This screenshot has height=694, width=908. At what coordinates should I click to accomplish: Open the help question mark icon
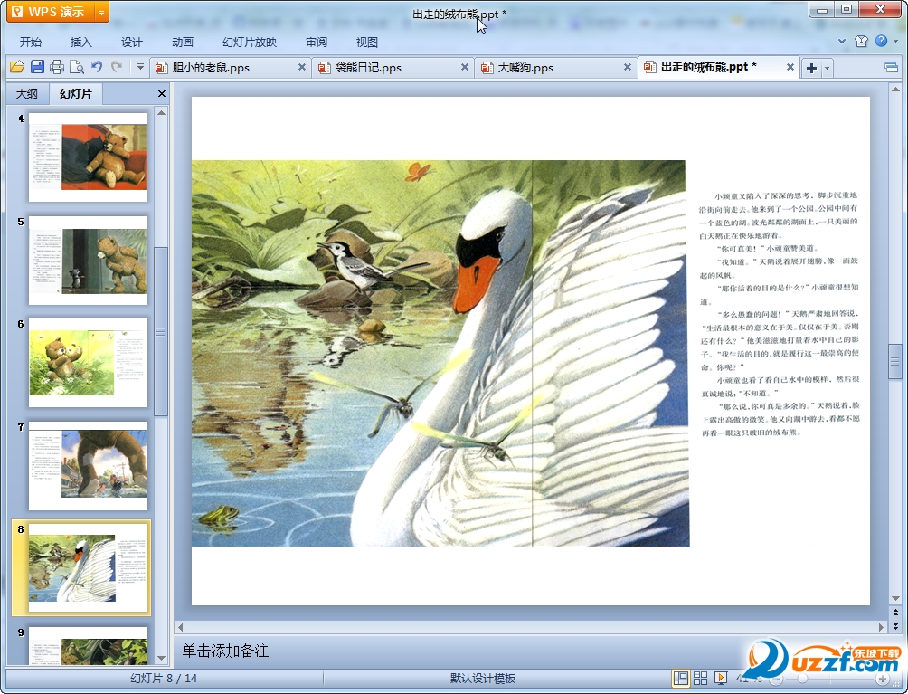tap(882, 41)
